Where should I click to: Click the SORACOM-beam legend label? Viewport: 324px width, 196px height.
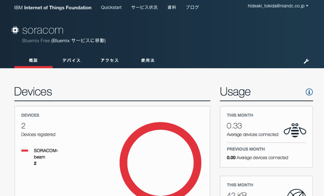pos(46,154)
